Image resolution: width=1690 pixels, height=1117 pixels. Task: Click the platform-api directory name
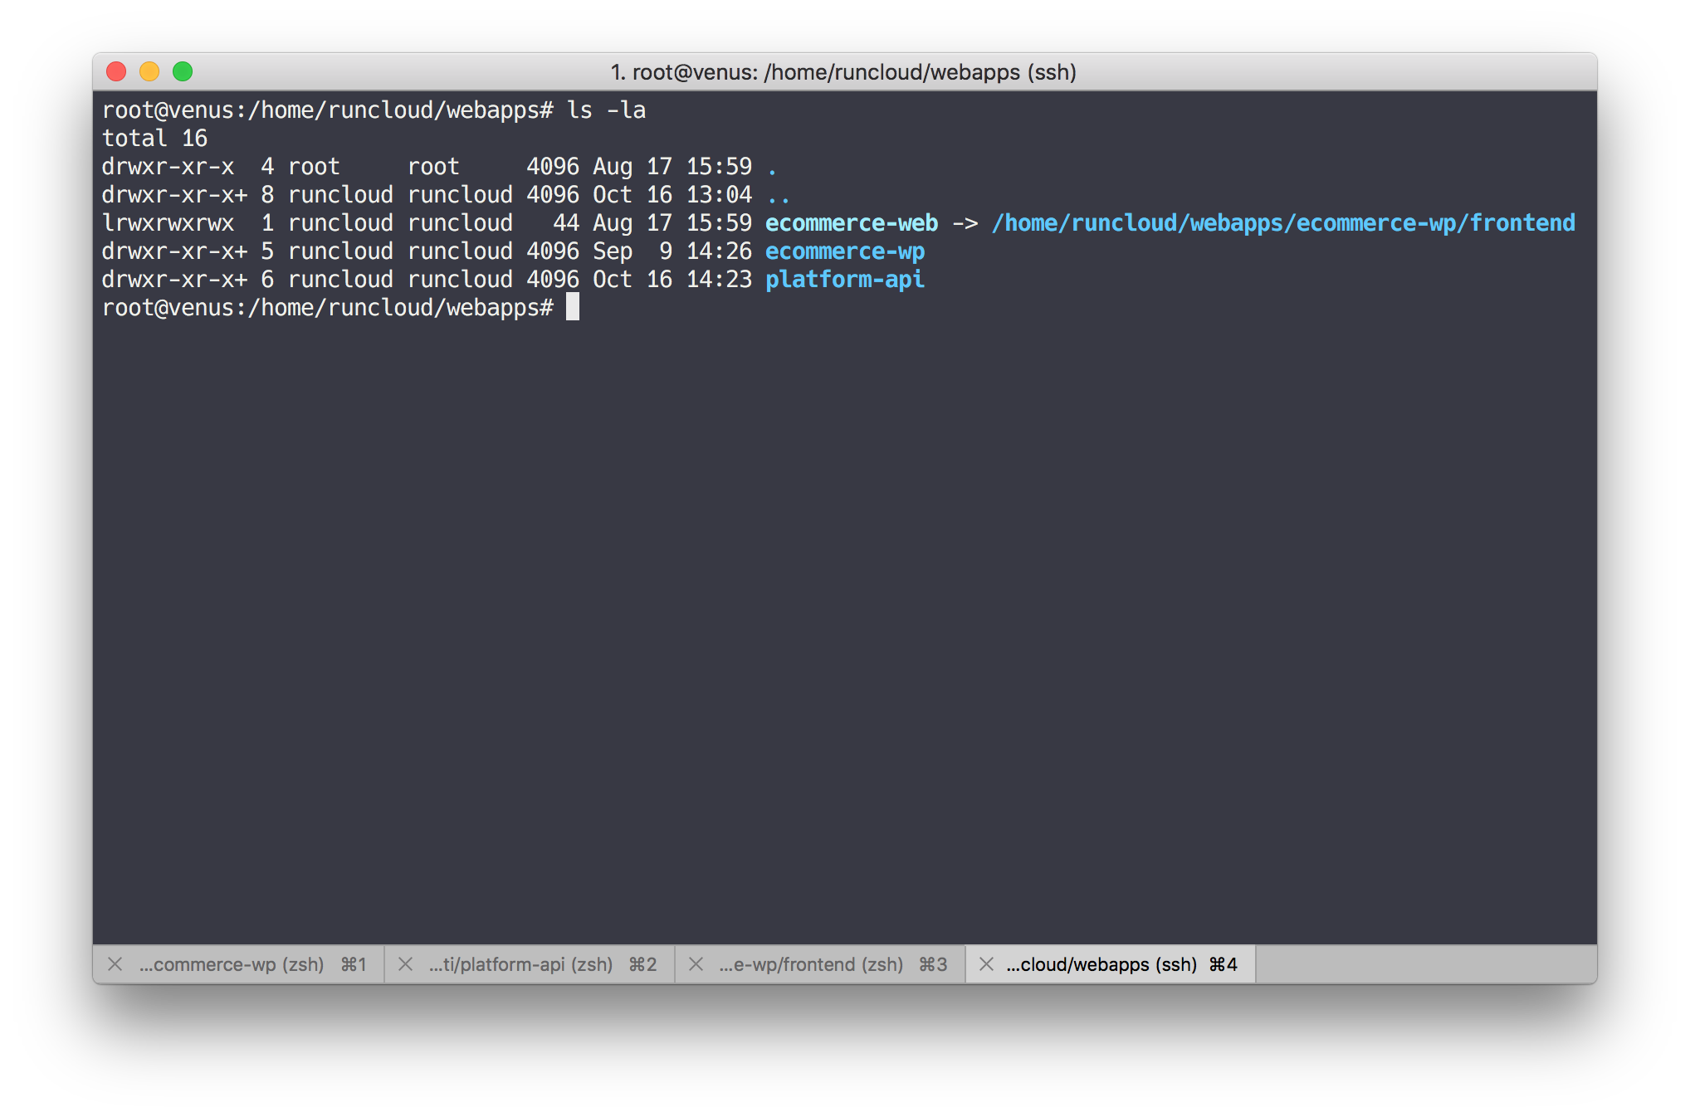pyautogui.click(x=845, y=280)
